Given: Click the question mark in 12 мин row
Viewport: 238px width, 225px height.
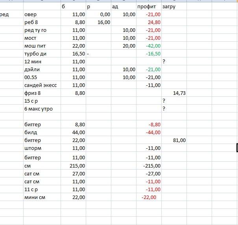Looking at the screenshot, I should click(164, 61).
